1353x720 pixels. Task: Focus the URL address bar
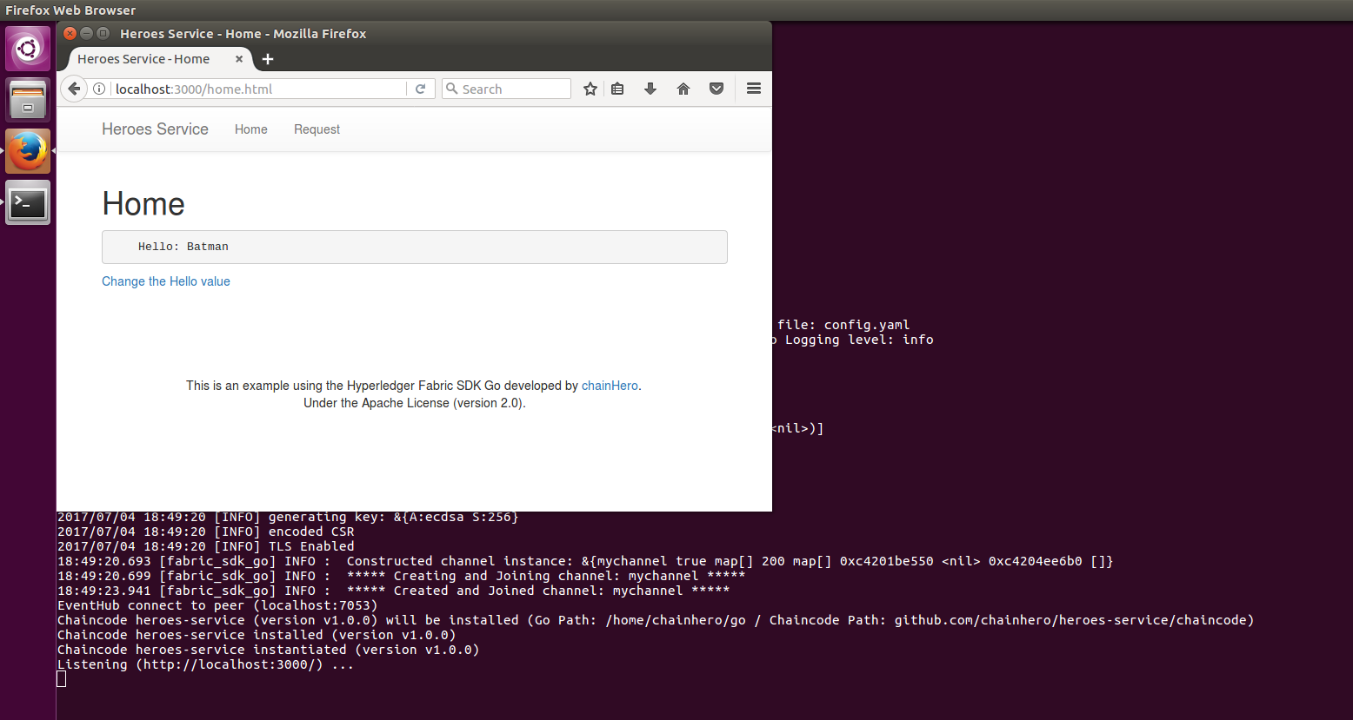click(x=258, y=89)
